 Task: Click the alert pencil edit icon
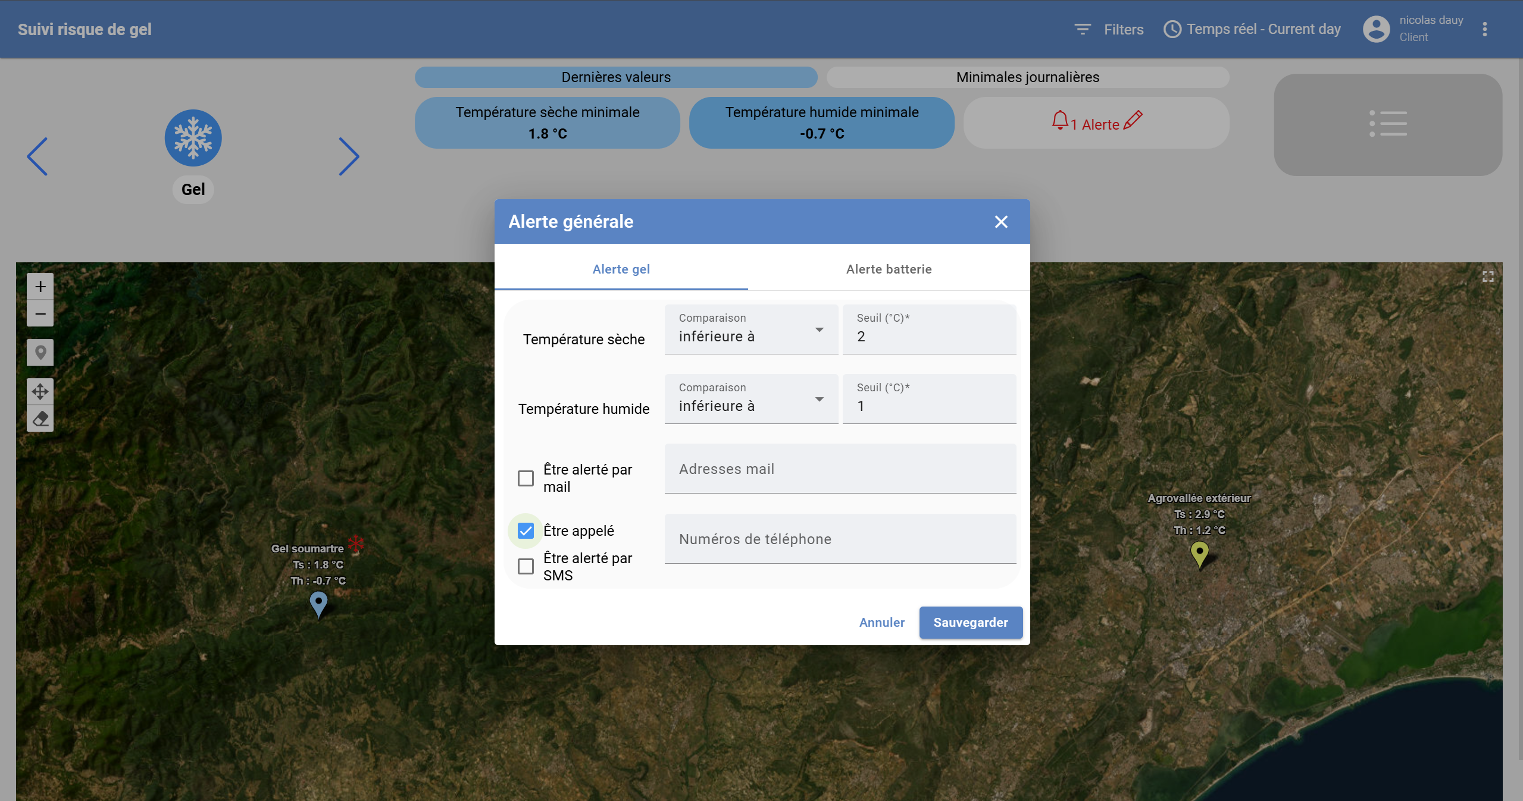tap(1133, 121)
